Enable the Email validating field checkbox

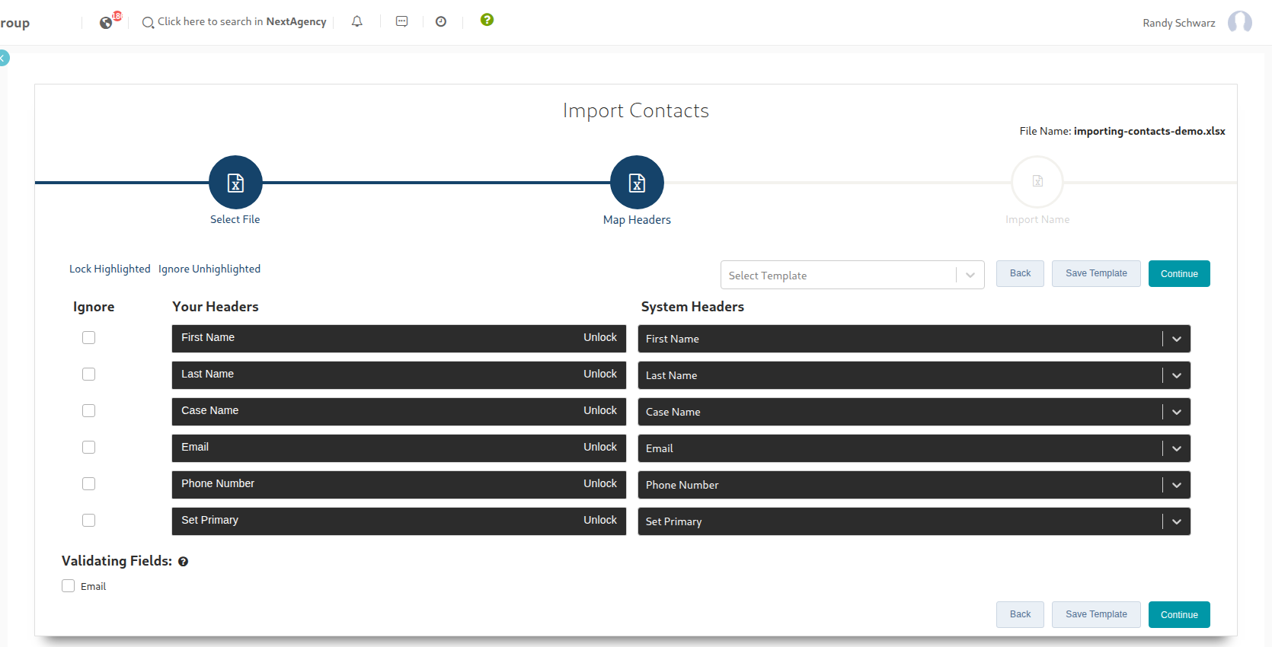click(69, 586)
